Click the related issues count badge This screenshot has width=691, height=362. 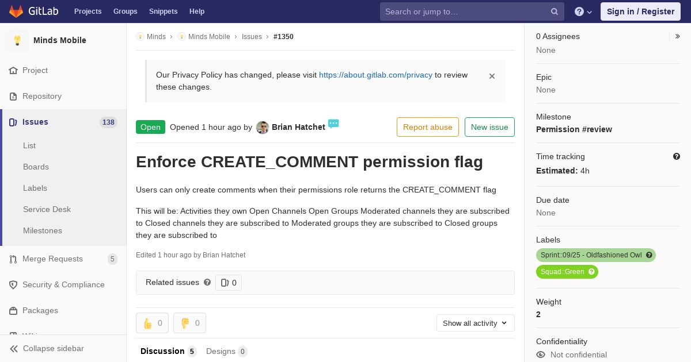click(229, 283)
